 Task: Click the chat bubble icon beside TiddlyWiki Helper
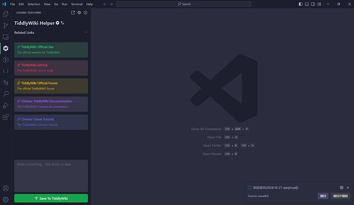(57, 23)
